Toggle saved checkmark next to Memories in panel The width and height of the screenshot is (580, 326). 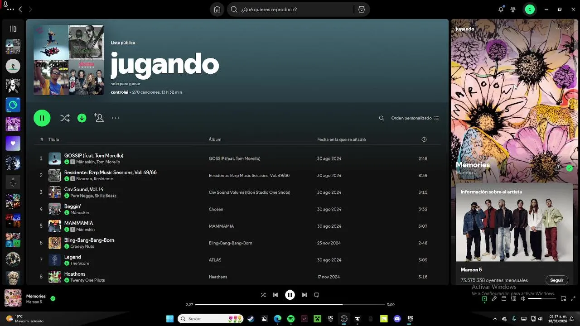(x=570, y=168)
